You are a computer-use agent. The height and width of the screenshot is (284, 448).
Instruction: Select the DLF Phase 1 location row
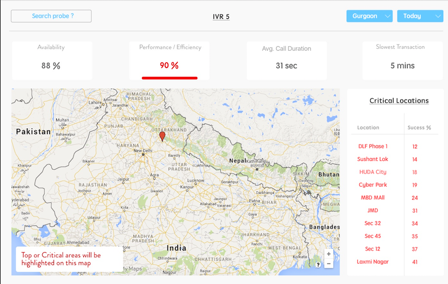pos(394,146)
